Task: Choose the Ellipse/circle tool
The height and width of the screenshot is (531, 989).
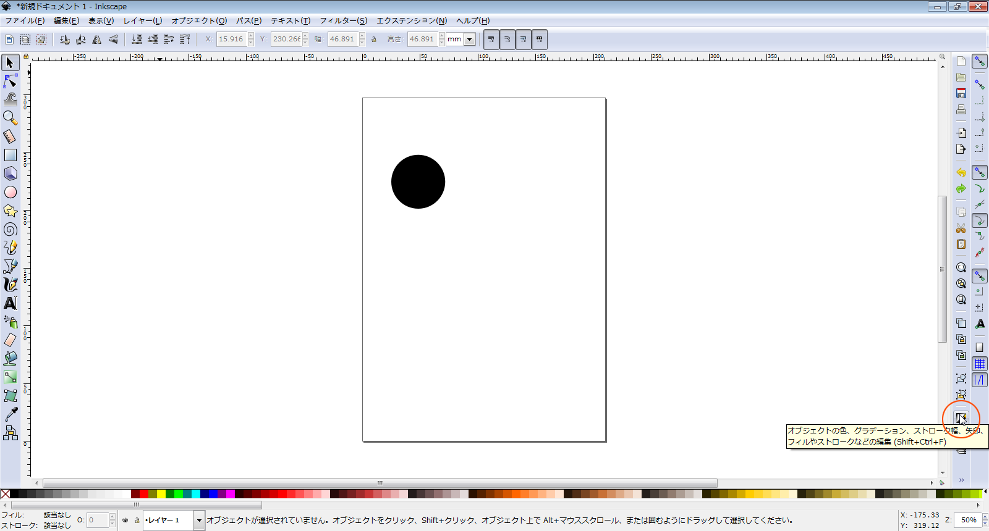Action: (11, 192)
